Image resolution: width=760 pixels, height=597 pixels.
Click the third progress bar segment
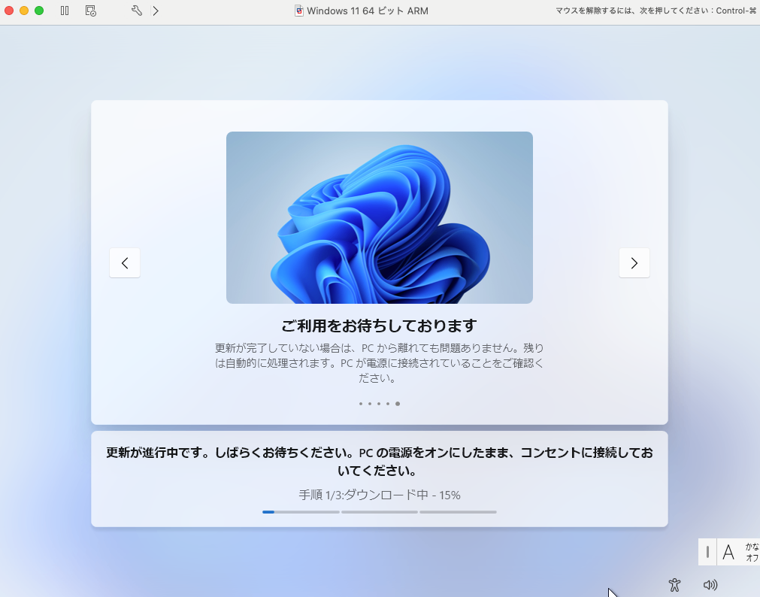coord(458,512)
